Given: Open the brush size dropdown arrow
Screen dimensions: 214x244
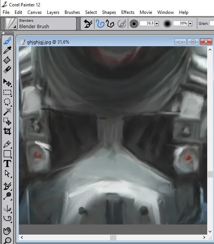Looking at the screenshot, I should (x=157, y=24).
